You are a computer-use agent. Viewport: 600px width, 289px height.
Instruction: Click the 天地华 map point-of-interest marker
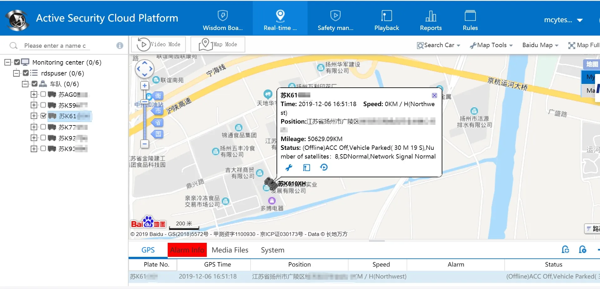pyautogui.click(x=268, y=94)
